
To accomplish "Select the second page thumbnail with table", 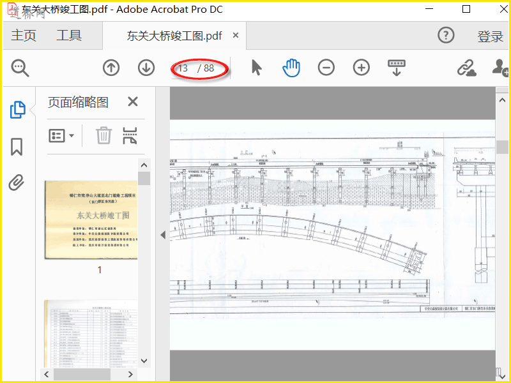I will point(91,334).
